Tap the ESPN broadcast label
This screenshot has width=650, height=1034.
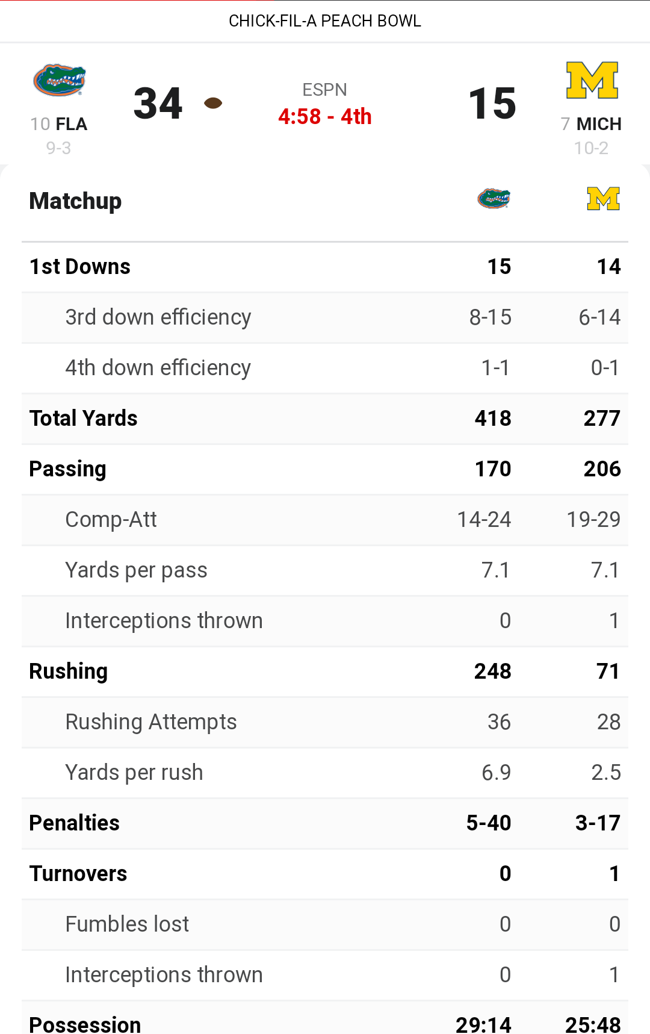[x=325, y=90]
